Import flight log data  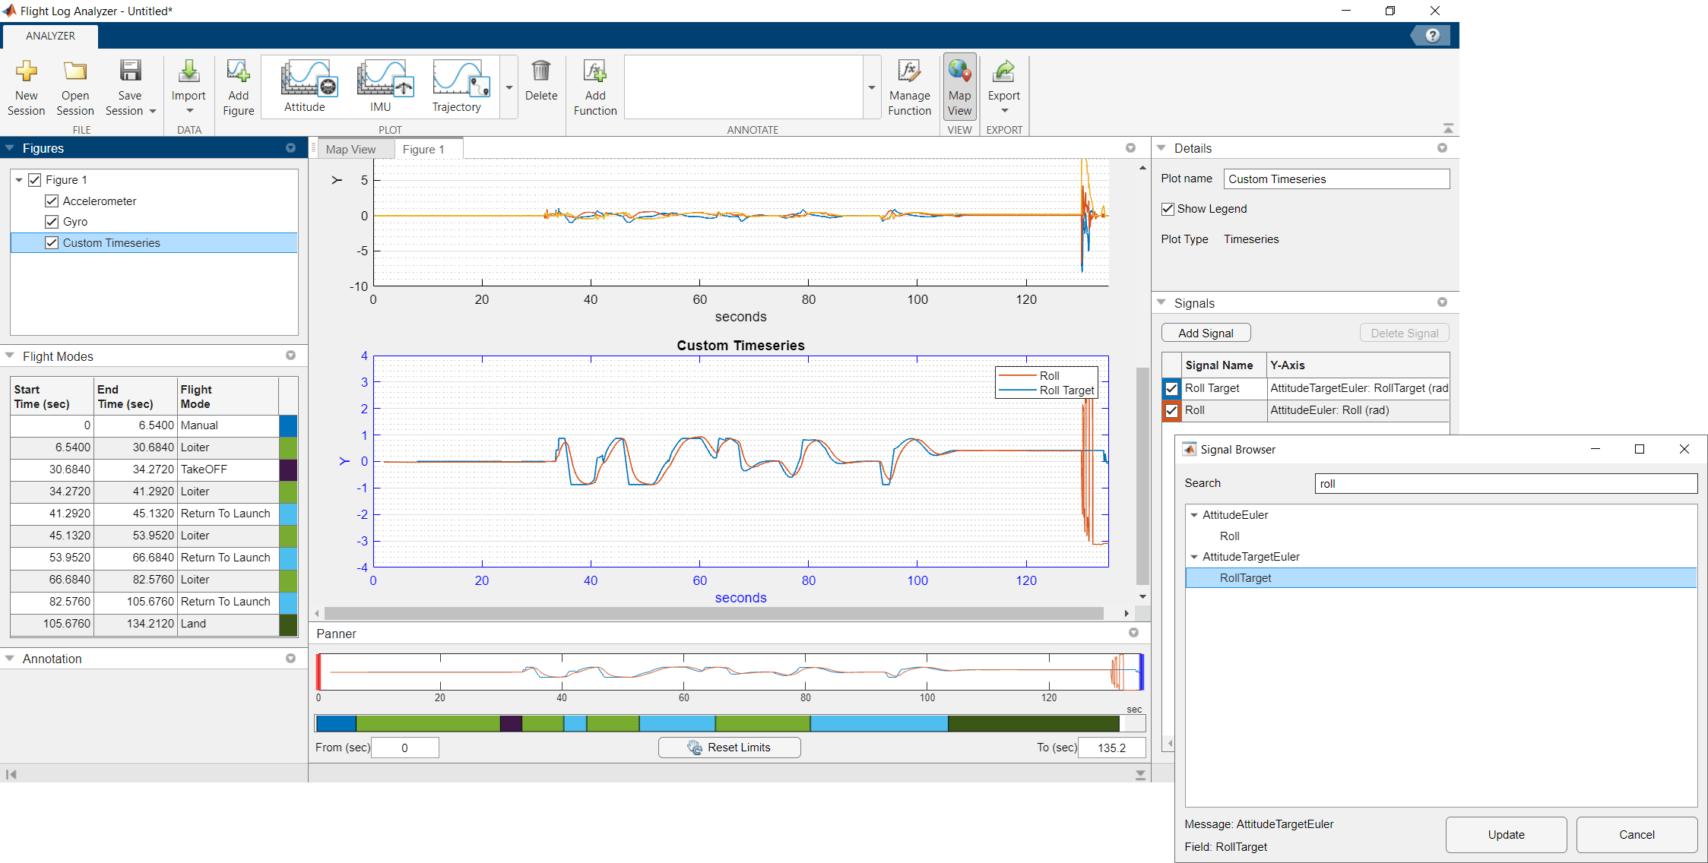[x=188, y=82]
